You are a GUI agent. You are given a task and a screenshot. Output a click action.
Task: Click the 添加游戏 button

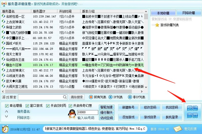click(128, 117)
